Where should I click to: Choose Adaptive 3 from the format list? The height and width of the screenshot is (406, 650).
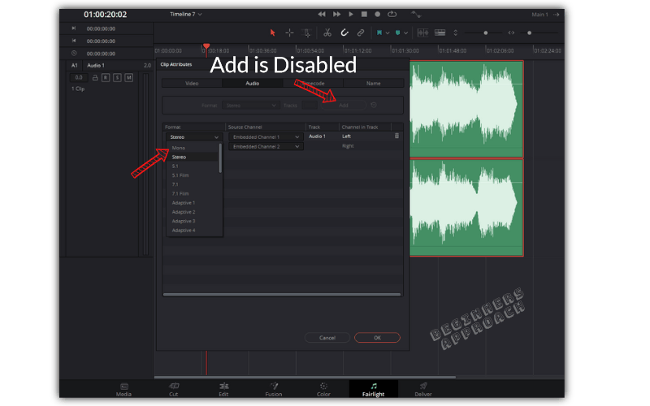click(x=193, y=221)
